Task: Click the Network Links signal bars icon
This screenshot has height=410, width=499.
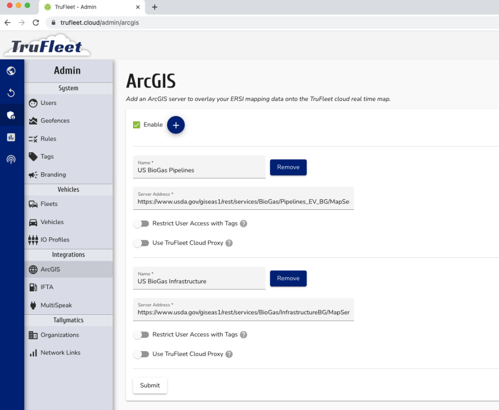Action: click(33, 353)
